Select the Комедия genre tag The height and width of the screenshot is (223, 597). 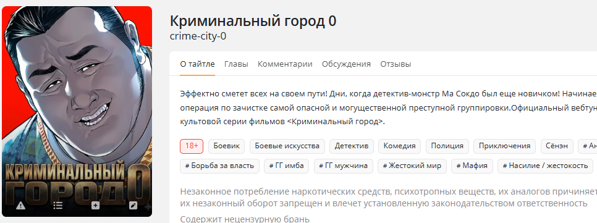(399, 146)
